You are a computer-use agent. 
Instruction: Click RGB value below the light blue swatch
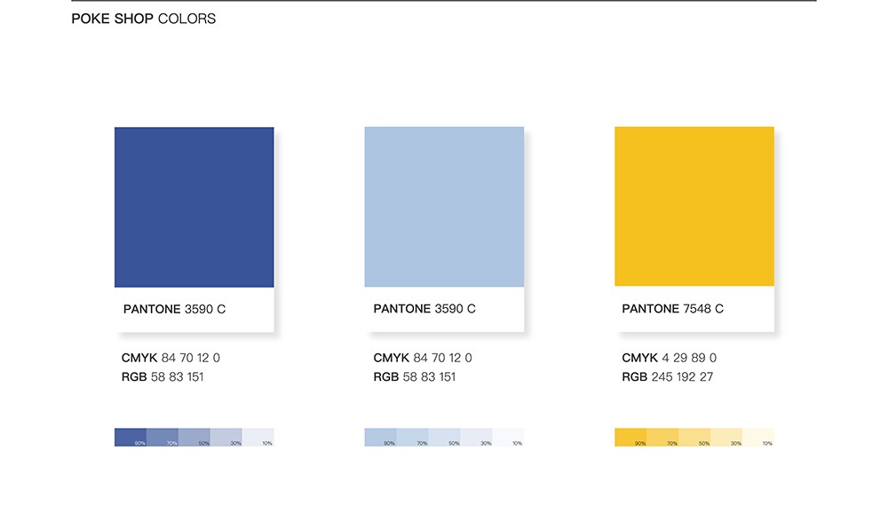pyautogui.click(x=414, y=377)
